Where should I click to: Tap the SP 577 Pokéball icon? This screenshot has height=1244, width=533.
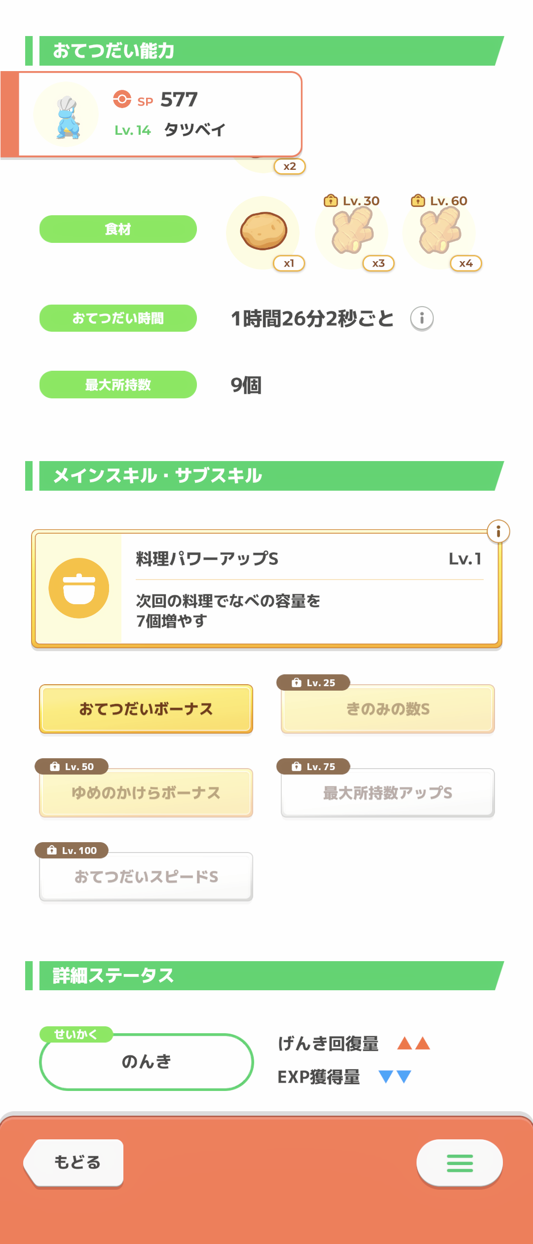pyautogui.click(x=122, y=99)
